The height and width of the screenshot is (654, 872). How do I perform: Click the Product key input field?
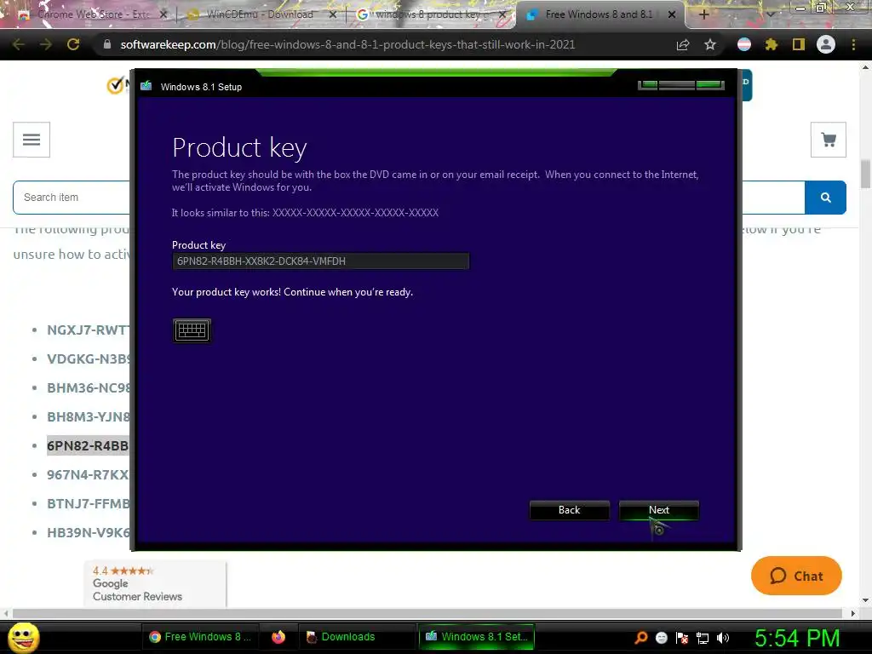320,261
